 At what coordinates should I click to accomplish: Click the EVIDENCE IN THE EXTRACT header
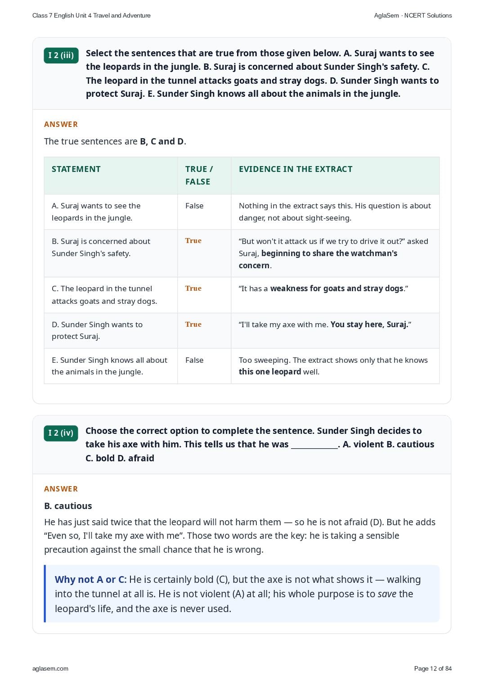[x=296, y=169]
